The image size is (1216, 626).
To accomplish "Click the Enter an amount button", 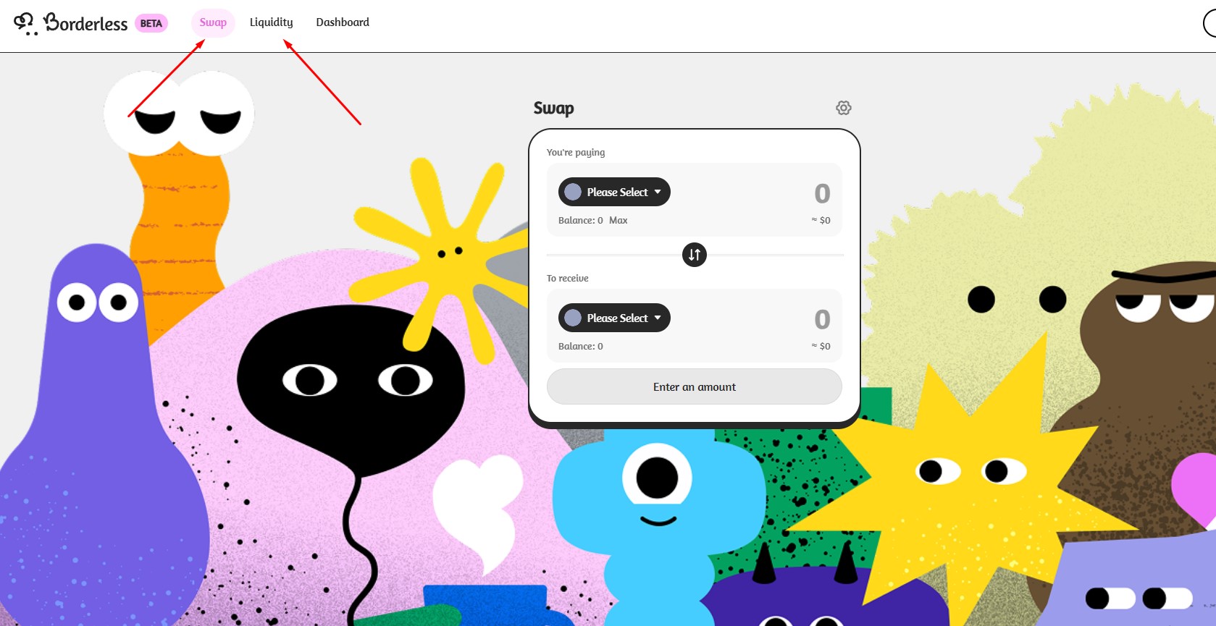I will (x=694, y=387).
